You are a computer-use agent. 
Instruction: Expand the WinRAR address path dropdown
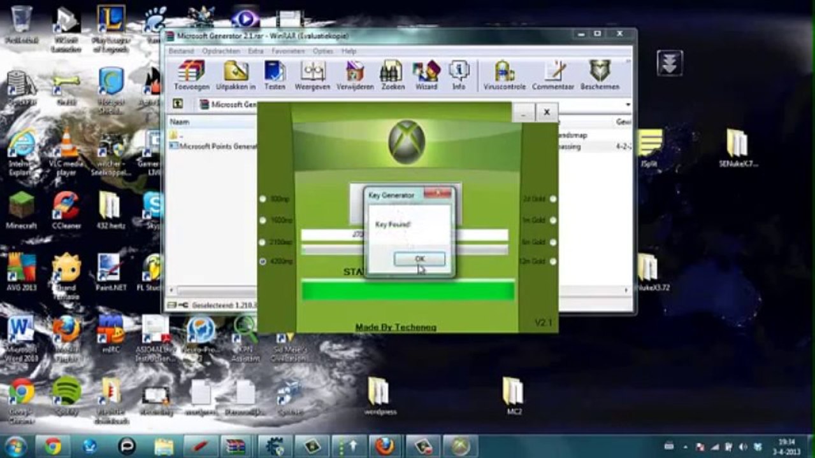tap(628, 104)
